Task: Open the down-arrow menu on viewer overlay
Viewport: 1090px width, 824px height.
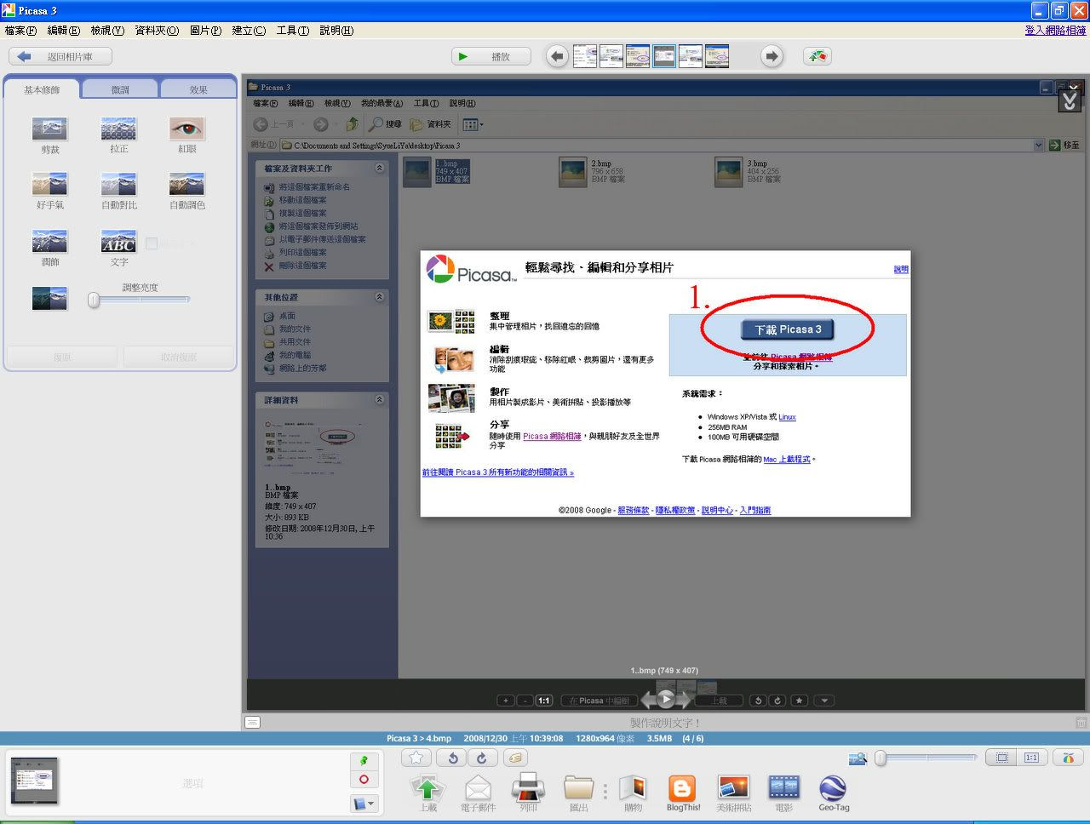Action: point(823,701)
